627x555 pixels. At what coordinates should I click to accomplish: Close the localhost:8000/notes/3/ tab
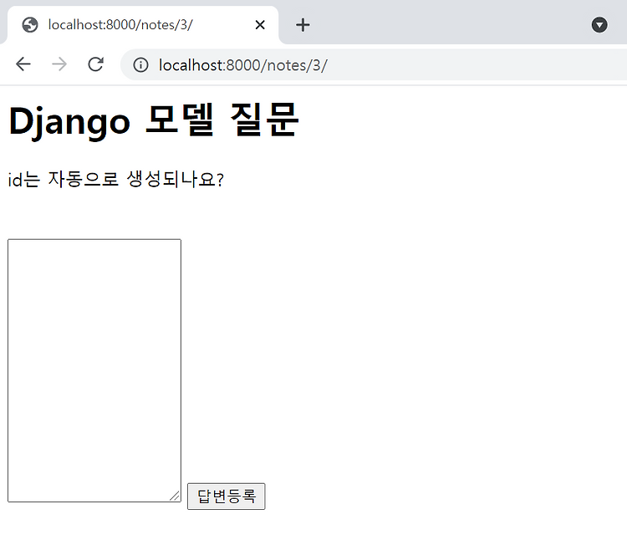[260, 25]
